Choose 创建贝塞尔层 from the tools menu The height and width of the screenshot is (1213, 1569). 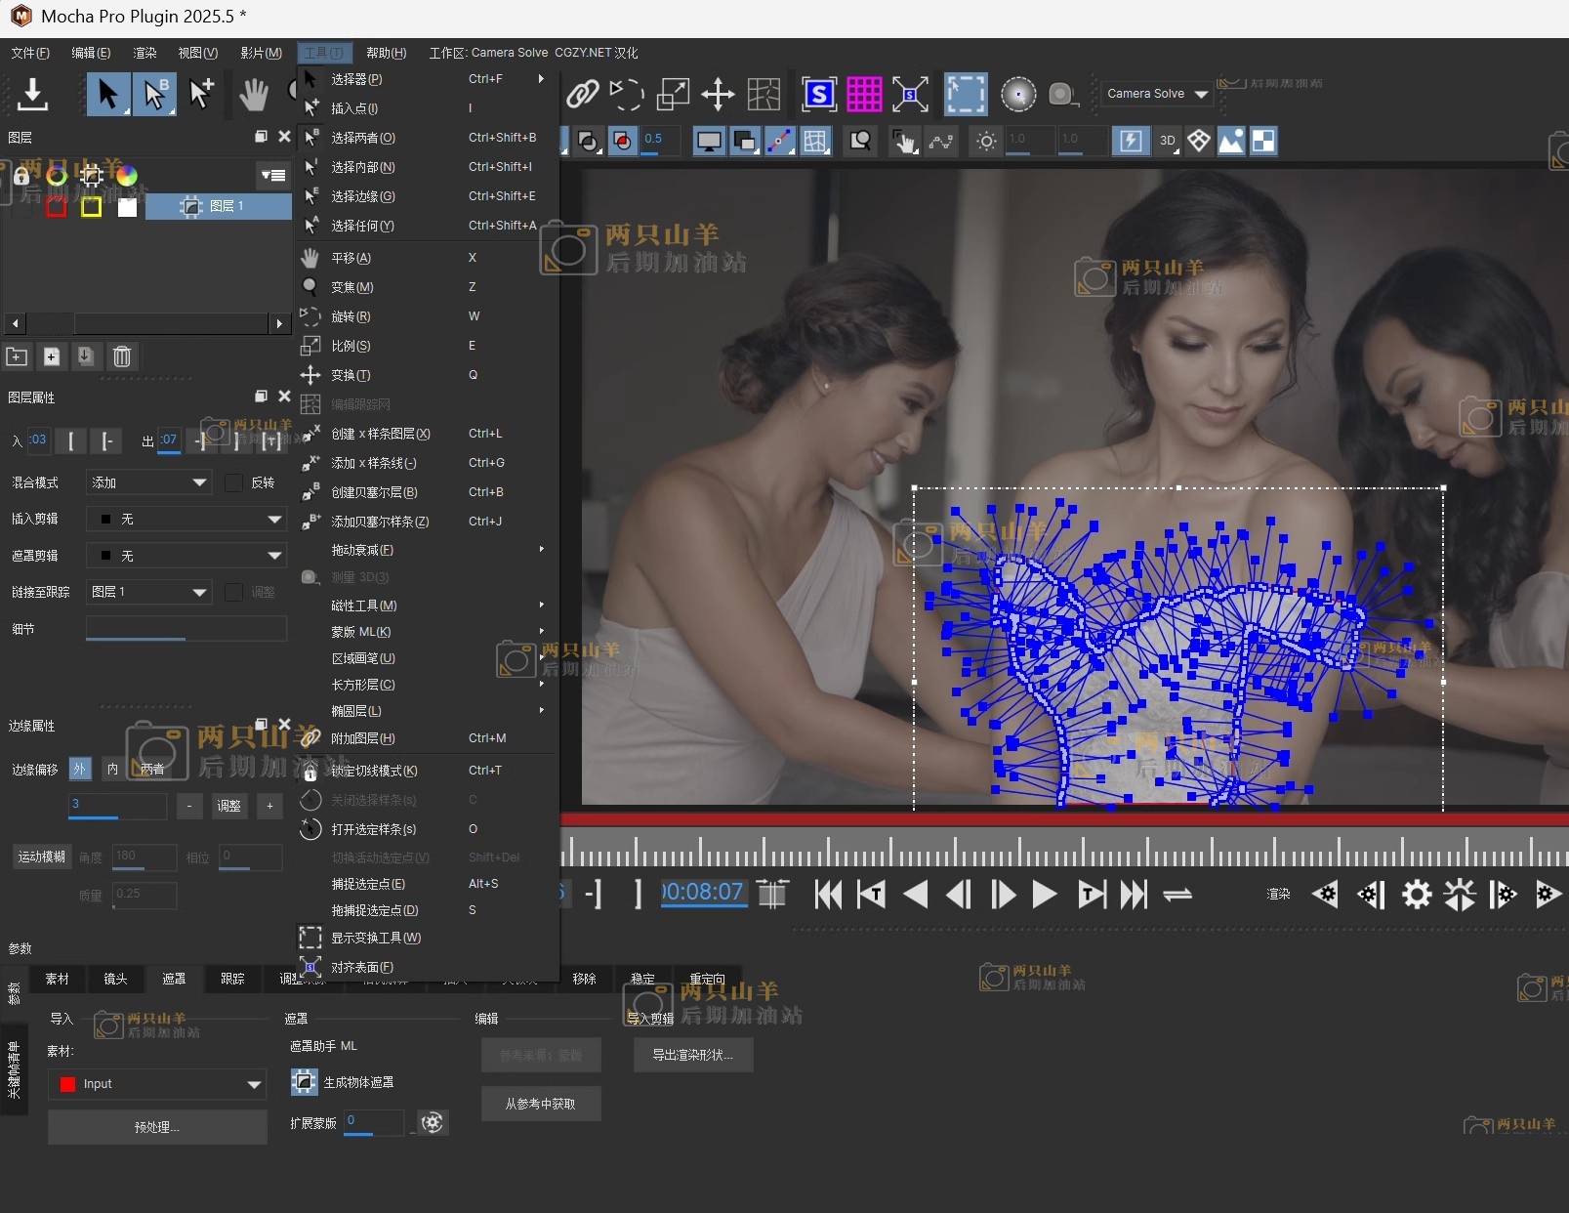pyautogui.click(x=374, y=492)
